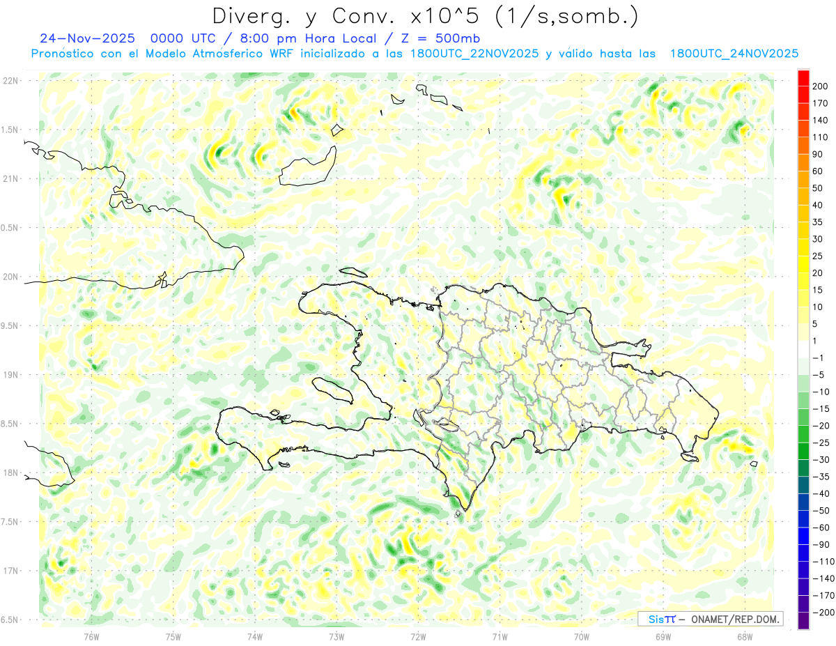The height and width of the screenshot is (646, 836).
Task: Click the '0.5N' latitude label
Action: [x=10, y=228]
